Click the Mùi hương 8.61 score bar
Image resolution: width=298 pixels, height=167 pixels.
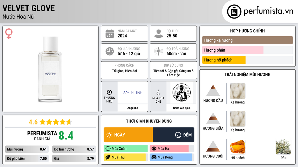27,149
